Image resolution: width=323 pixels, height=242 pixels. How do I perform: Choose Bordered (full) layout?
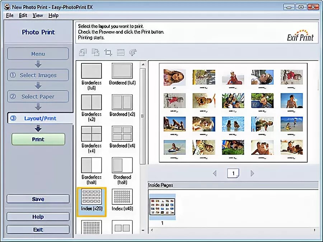(122, 74)
